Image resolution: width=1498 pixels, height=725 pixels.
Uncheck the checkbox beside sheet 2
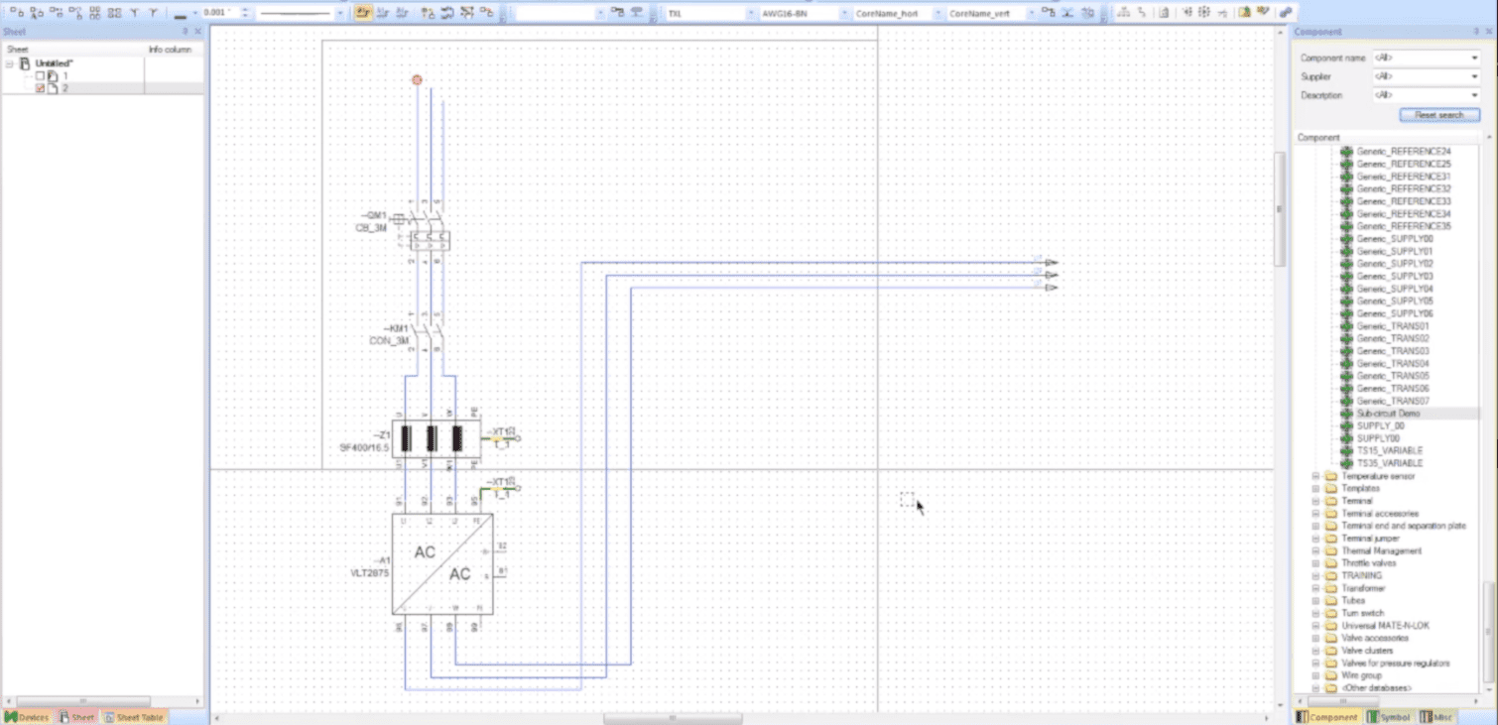click(40, 87)
